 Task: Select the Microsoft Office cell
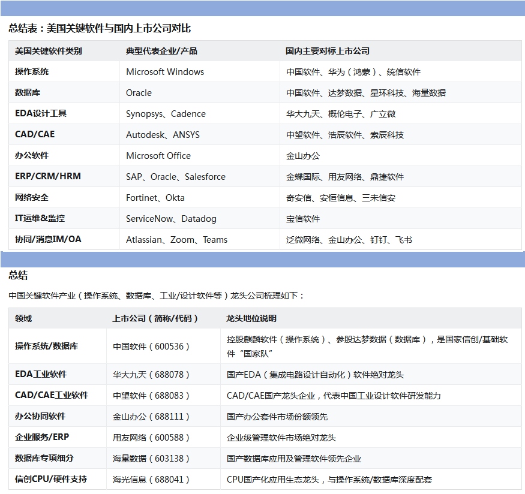[158, 156]
